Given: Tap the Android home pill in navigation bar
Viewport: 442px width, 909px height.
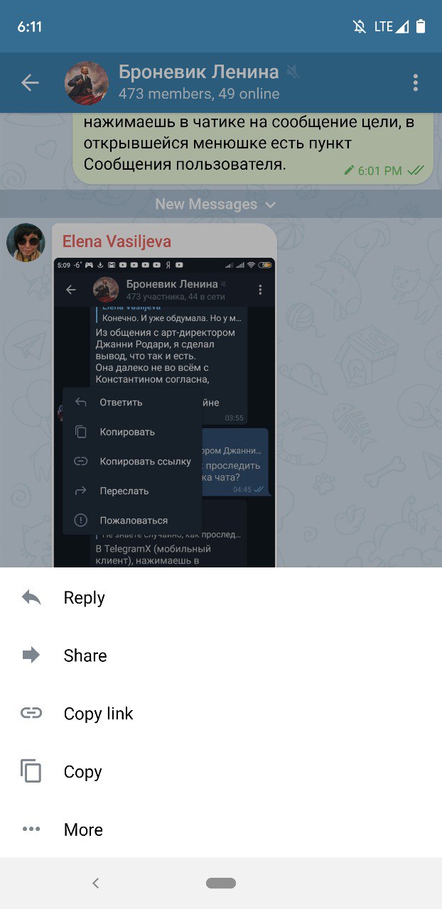Looking at the screenshot, I should [x=221, y=883].
